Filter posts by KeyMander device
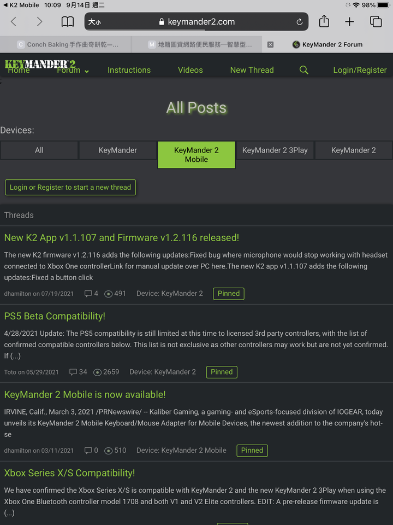The height and width of the screenshot is (525, 393). pyautogui.click(x=118, y=150)
